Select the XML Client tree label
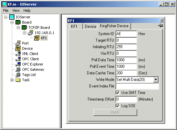 [x=30, y=54]
